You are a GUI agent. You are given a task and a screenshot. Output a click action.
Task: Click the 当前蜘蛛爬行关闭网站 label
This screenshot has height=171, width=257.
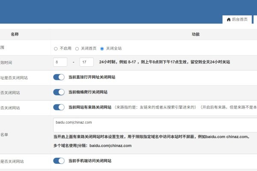pyautogui.click(x=88, y=92)
